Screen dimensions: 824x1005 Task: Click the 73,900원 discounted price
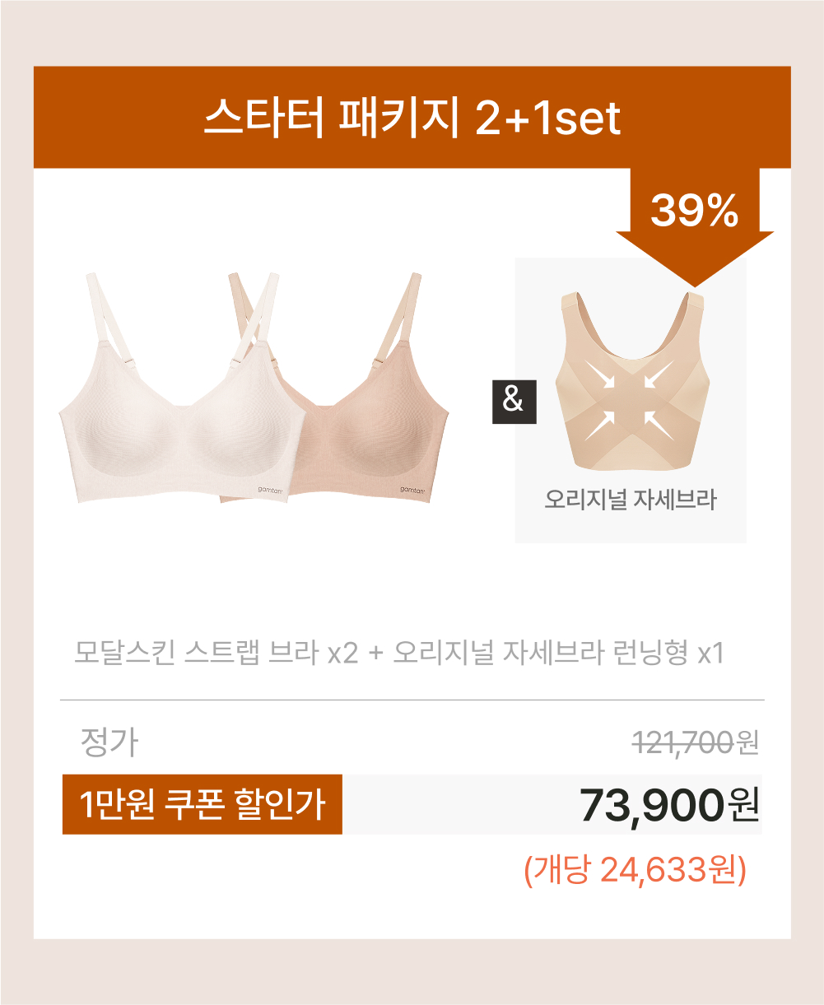point(669,805)
